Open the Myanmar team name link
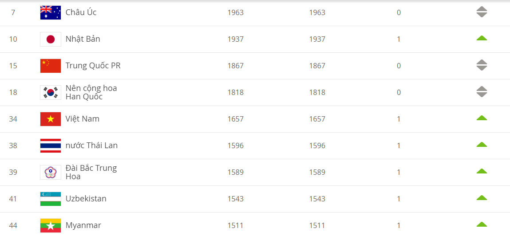510x236 pixels. [x=83, y=225]
